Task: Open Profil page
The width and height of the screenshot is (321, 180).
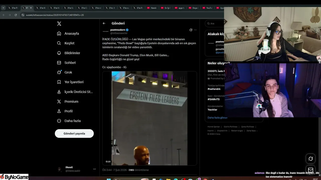Action: coord(65,111)
